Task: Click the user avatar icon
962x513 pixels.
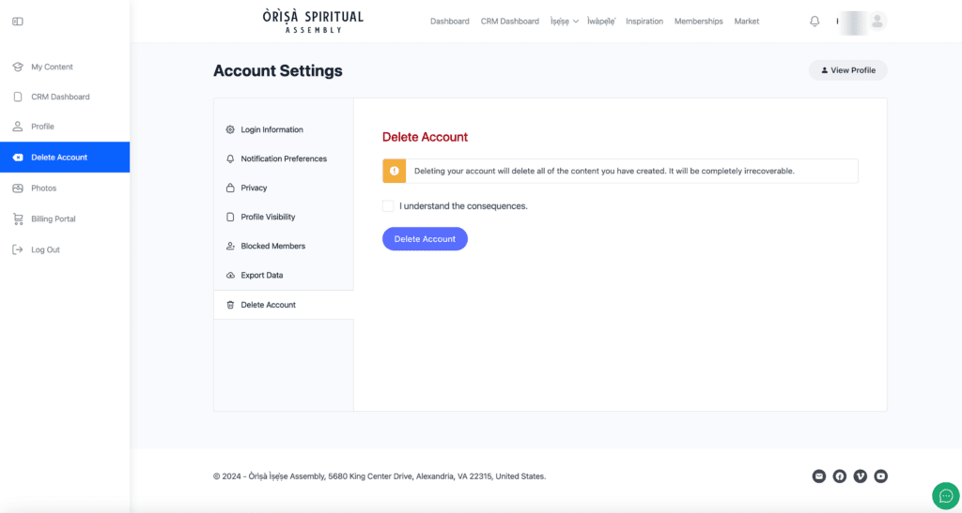Action: 877,22
